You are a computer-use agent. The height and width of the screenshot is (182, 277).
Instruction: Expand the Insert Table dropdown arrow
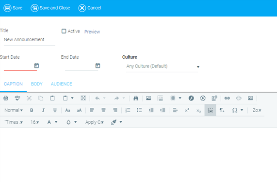180,98
